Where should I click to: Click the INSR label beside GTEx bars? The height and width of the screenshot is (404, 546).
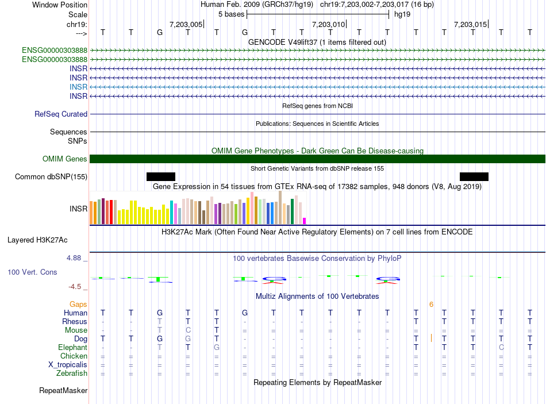[x=78, y=209]
